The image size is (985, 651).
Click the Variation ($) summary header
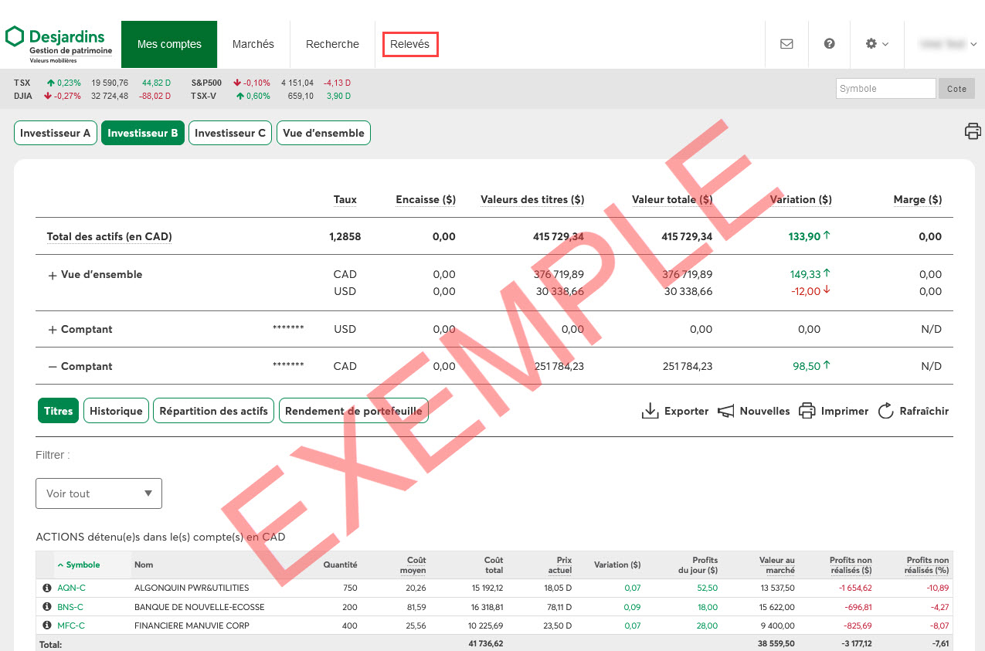click(801, 199)
